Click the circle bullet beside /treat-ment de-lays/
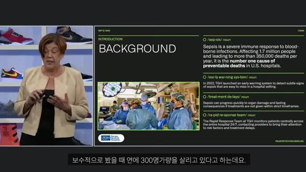The image size is (306, 172). 205,97
